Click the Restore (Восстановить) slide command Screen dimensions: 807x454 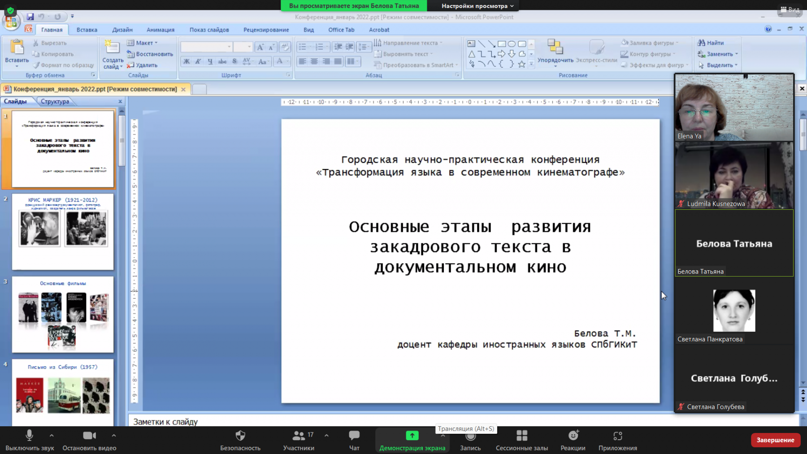[150, 54]
